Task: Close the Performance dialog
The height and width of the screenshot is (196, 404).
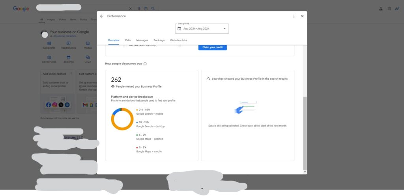Action: [x=302, y=16]
